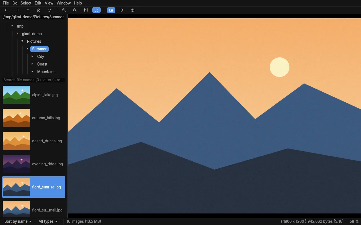The width and height of the screenshot is (361, 225).
Task: Open the Select menu
Action: (26, 3)
